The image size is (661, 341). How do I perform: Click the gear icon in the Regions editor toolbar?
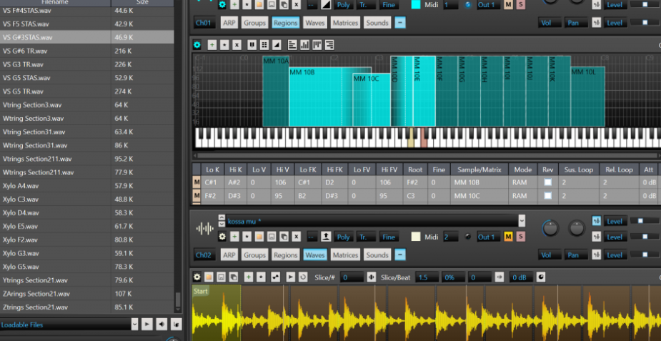[x=198, y=45]
